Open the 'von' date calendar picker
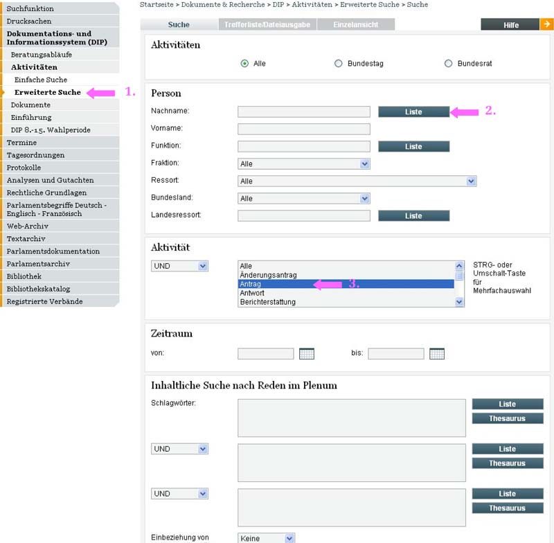The height and width of the screenshot is (543, 554). click(306, 354)
